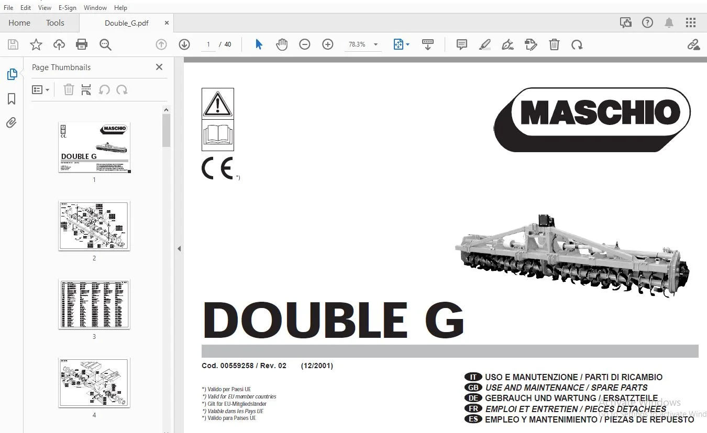Image resolution: width=707 pixels, height=433 pixels.
Task: Rotate the page thumbnail counterclockwise
Action: [104, 90]
